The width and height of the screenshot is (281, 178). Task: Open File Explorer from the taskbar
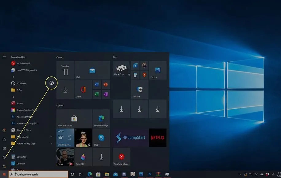(x=107, y=174)
